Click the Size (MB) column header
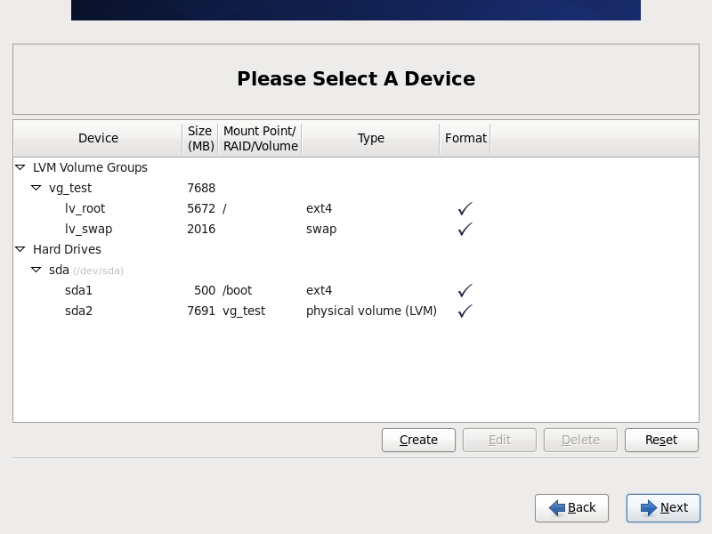The height and width of the screenshot is (534, 712). point(200,138)
